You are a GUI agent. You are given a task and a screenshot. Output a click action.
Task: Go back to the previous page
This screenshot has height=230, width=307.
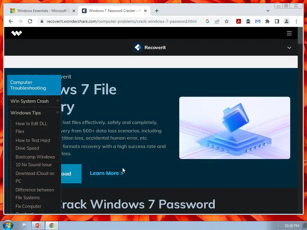11,21
